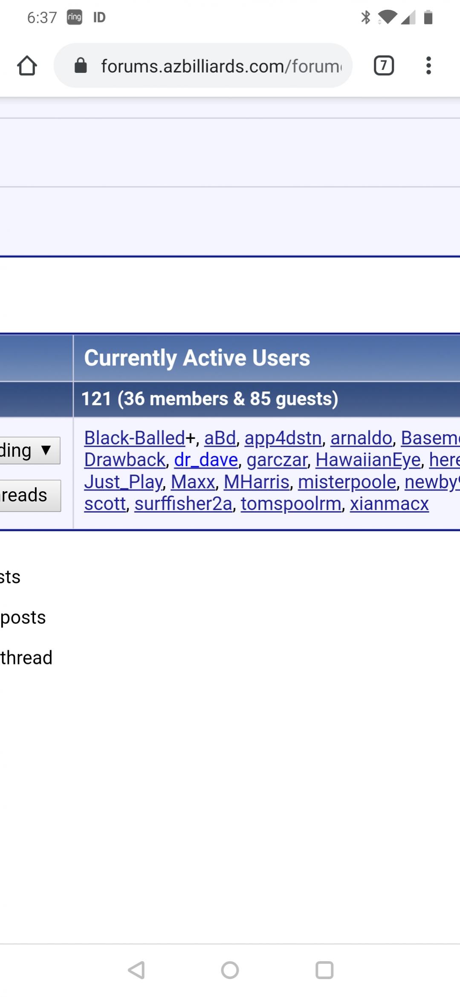Open tomspoolrm user profile

click(x=291, y=504)
